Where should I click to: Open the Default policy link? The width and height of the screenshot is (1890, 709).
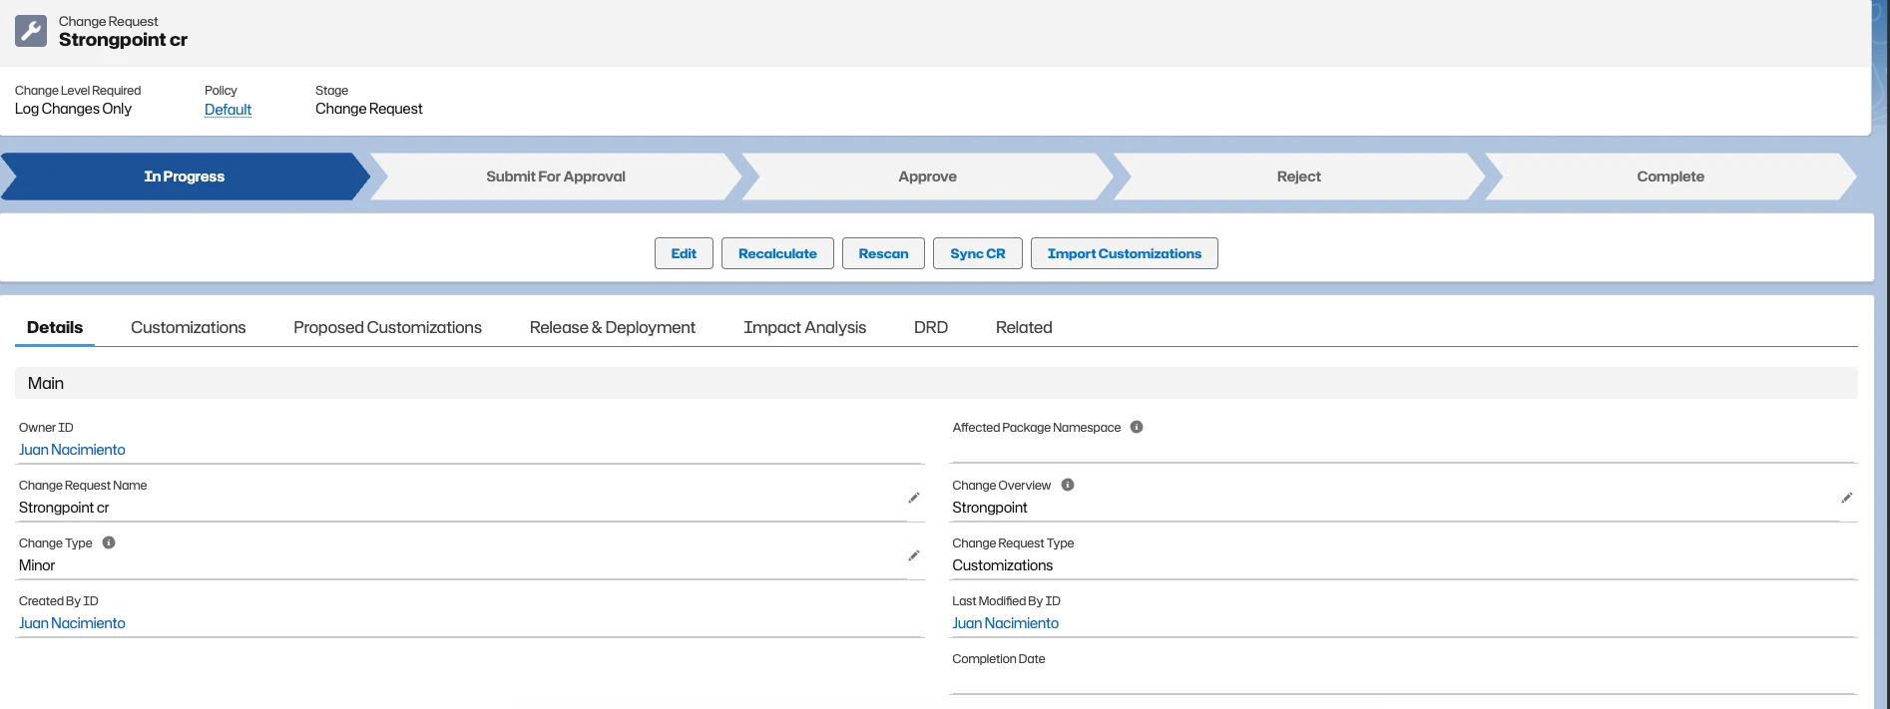(228, 109)
